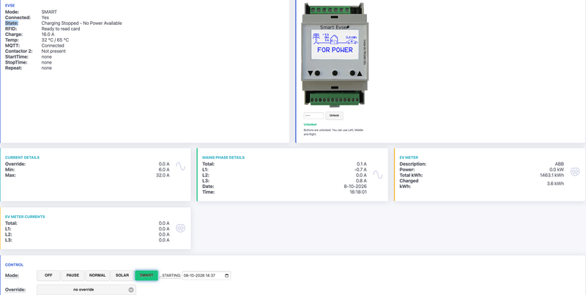Focus the PIN input field next to Unlock
The height and width of the screenshot is (295, 586).
click(x=314, y=116)
